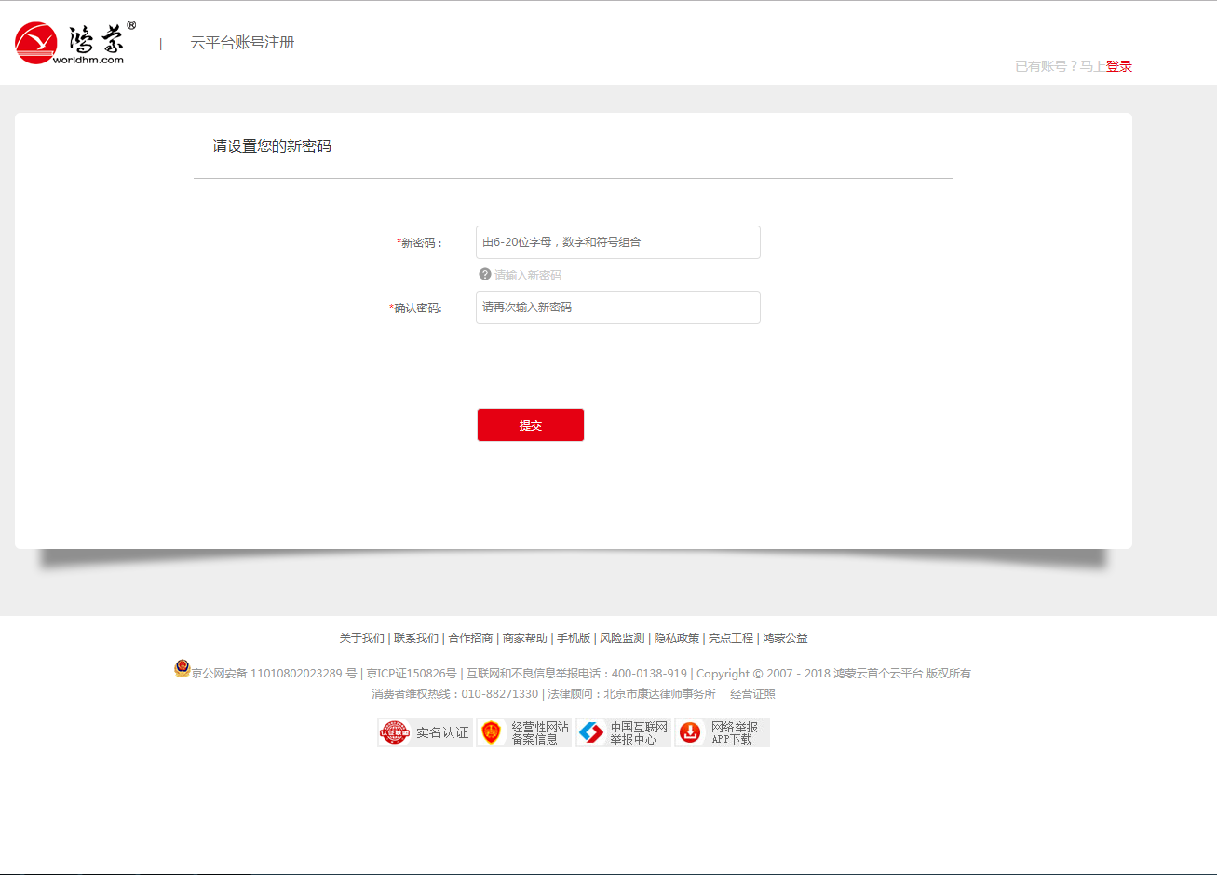This screenshot has width=1217, height=875.
Task: Click the help question-mark icon under password
Action: click(x=484, y=275)
